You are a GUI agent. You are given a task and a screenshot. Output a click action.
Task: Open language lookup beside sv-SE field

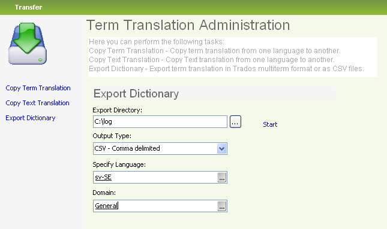tap(221, 178)
